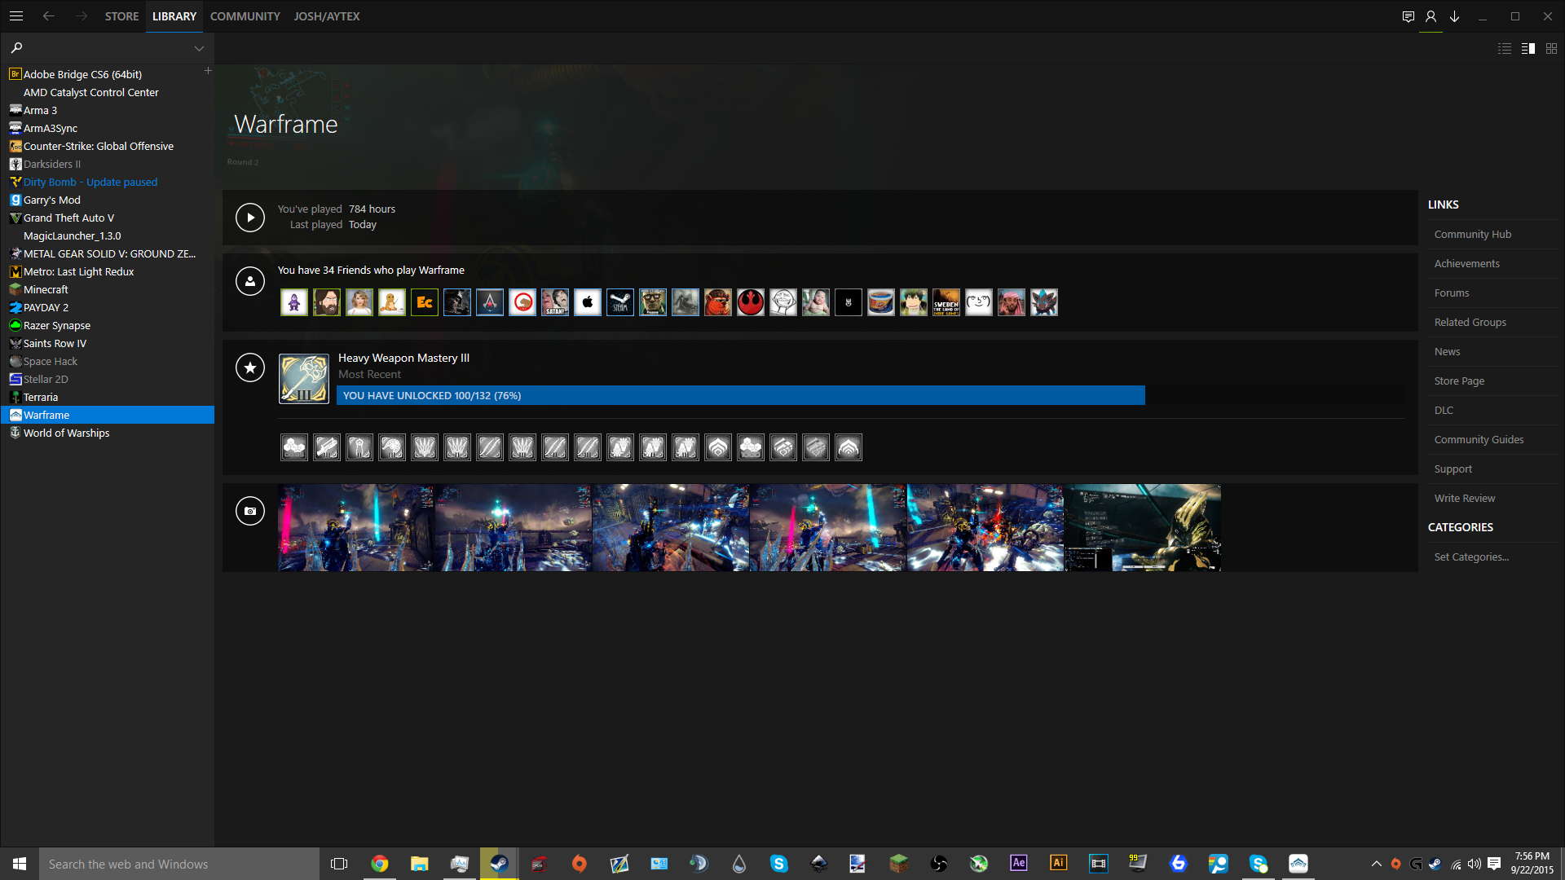The height and width of the screenshot is (880, 1565).
Task: Open the chat messages icon
Action: (x=1408, y=16)
